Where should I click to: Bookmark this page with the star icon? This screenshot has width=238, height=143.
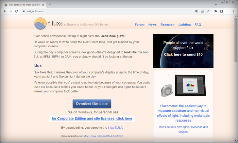tap(208, 11)
